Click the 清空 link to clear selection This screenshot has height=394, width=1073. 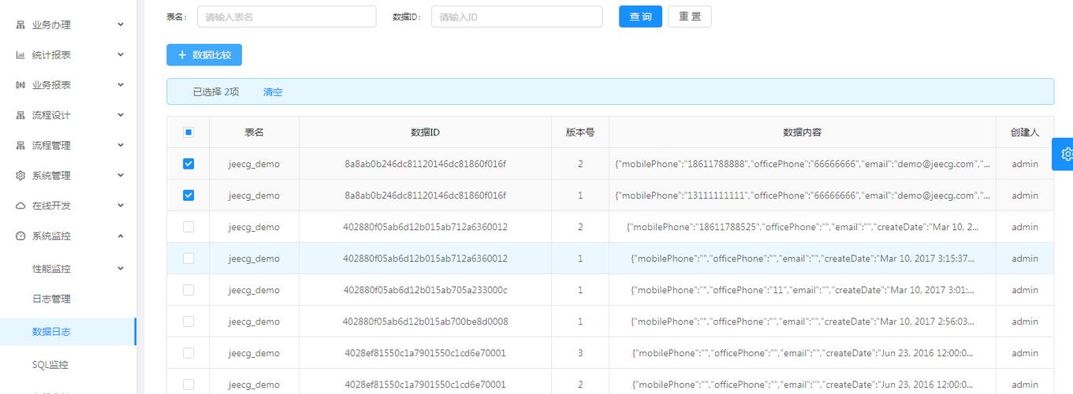(x=273, y=92)
